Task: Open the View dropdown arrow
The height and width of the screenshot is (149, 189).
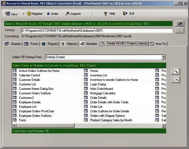Action: tap(24, 14)
